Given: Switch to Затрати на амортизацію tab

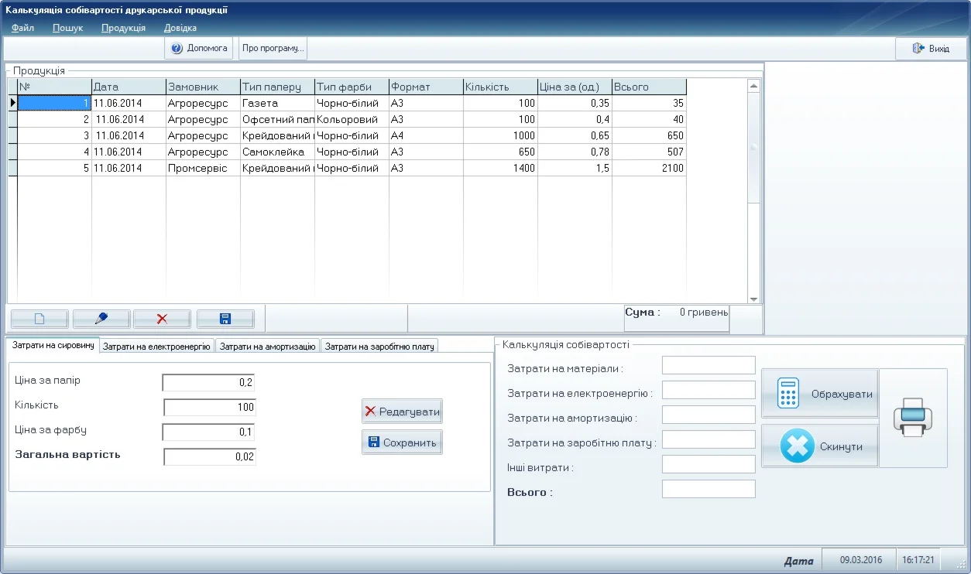Looking at the screenshot, I should coord(267,347).
